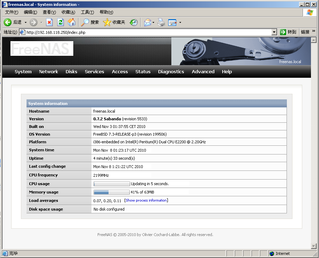The width and height of the screenshot is (319, 258).
Task: Click the System time value
Action: coord(120,150)
